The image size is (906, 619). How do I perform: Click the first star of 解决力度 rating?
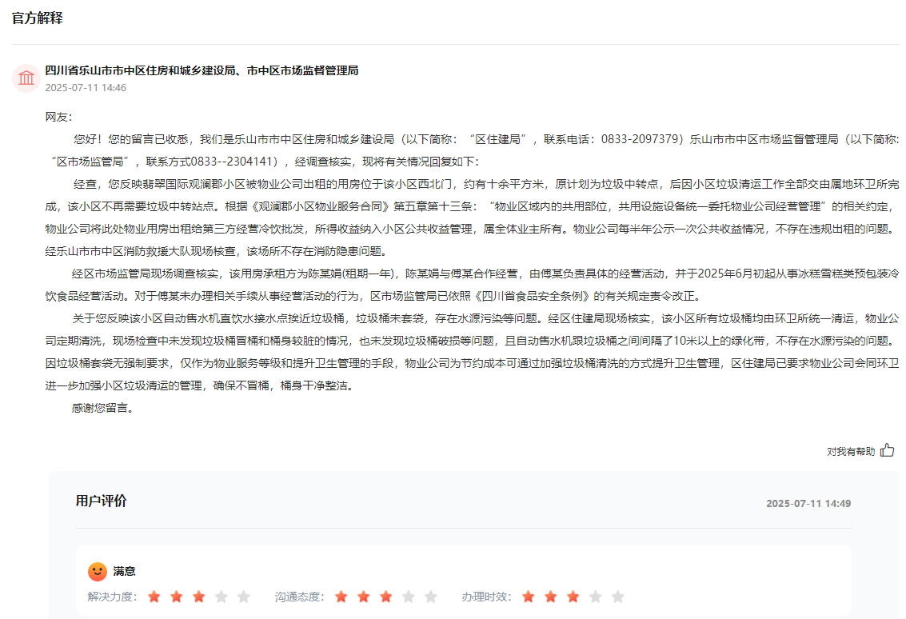pyautogui.click(x=155, y=596)
